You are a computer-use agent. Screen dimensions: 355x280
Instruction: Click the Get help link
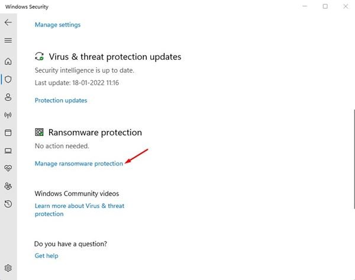(x=46, y=256)
